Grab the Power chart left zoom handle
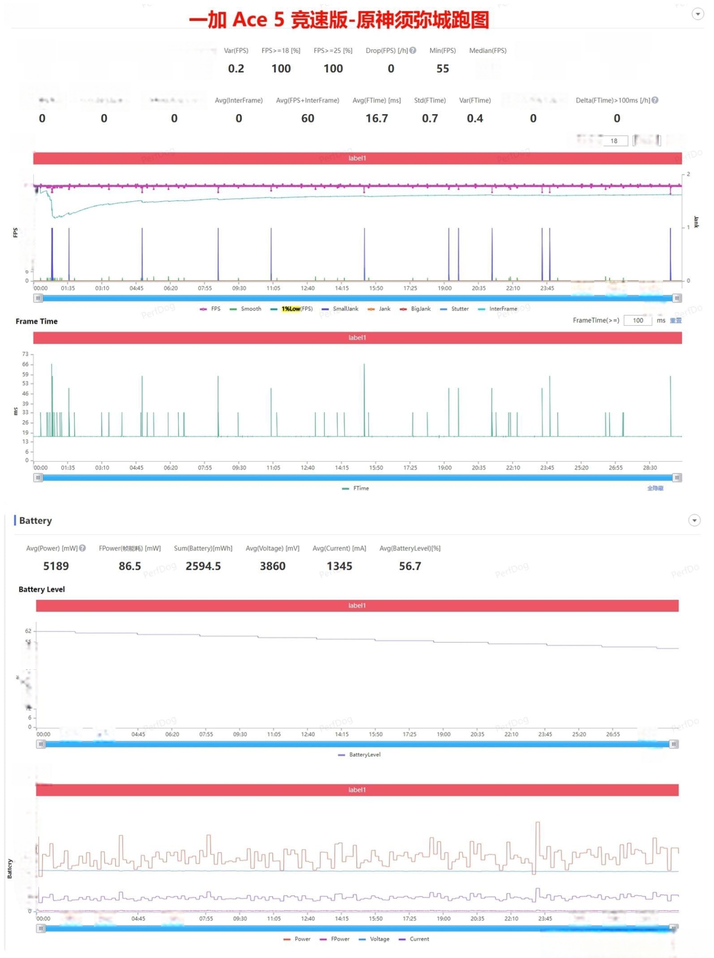714x958 pixels. coord(41,928)
